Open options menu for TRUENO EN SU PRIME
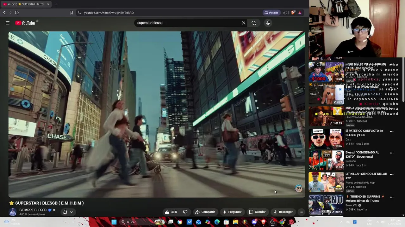The width and height of the screenshot is (405, 227). click(x=392, y=197)
